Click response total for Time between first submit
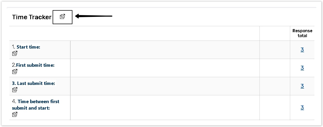This screenshot has width=323, height=127. click(x=302, y=108)
